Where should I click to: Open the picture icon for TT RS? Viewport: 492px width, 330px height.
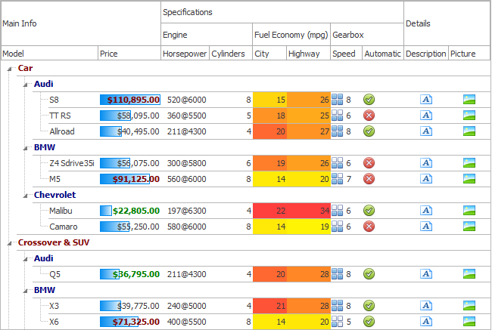[x=469, y=116]
